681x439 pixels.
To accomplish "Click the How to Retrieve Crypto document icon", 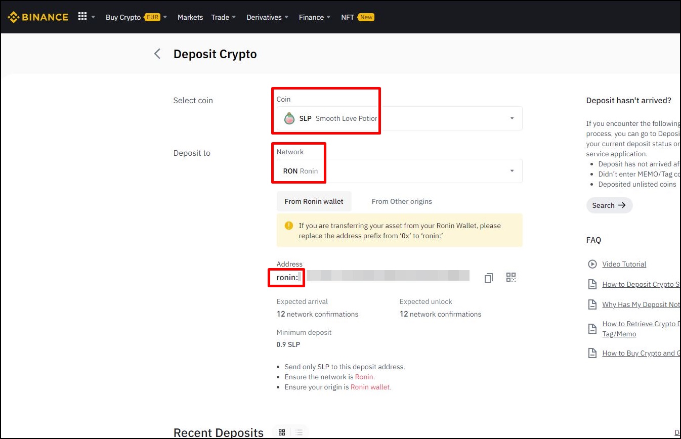I will [592, 329].
